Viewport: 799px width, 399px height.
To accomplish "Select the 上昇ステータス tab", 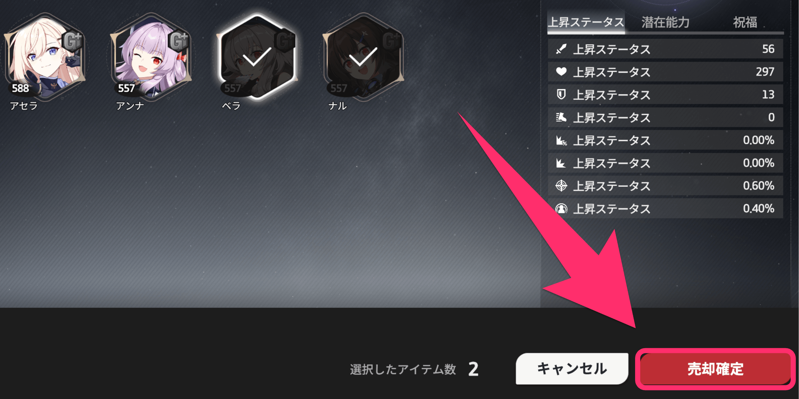I will click(x=586, y=22).
